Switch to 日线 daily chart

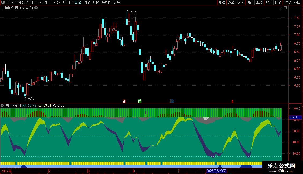coord(78,2)
